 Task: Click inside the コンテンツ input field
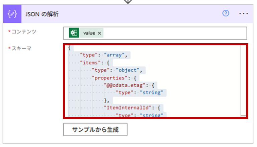(155, 33)
